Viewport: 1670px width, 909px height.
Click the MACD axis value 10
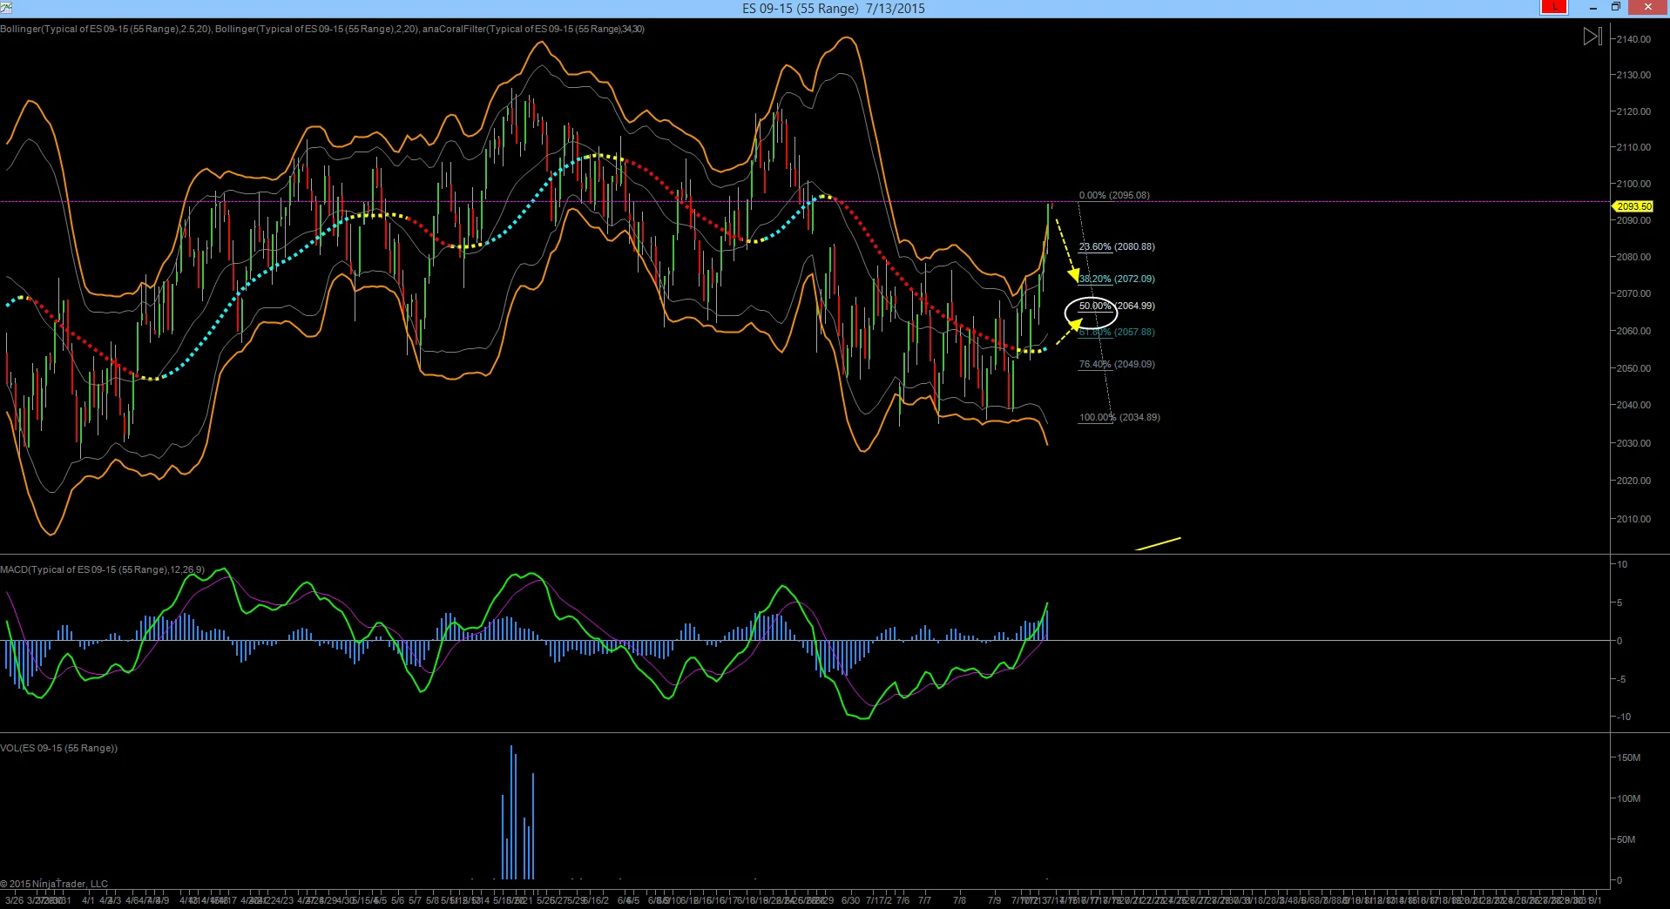1622,564
